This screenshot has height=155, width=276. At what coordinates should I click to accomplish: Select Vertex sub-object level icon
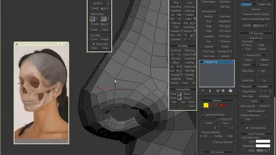point(206,105)
